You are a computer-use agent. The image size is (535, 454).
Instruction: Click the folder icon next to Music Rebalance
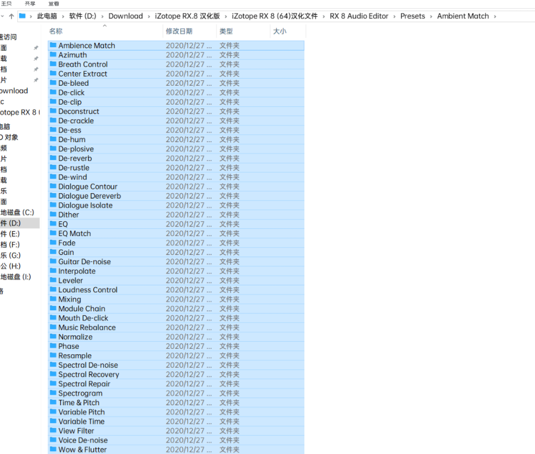pos(53,327)
